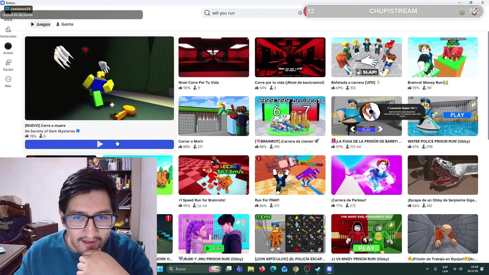The image size is (489, 275).
Task: Open the Rumi y Jinu Prison Run thumbnail
Action: click(x=214, y=234)
